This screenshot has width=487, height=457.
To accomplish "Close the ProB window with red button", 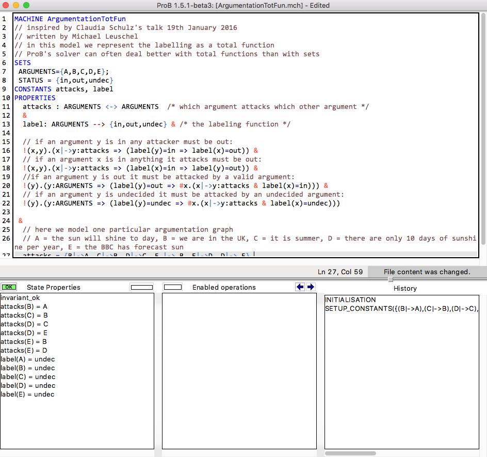I will click(x=6, y=5).
